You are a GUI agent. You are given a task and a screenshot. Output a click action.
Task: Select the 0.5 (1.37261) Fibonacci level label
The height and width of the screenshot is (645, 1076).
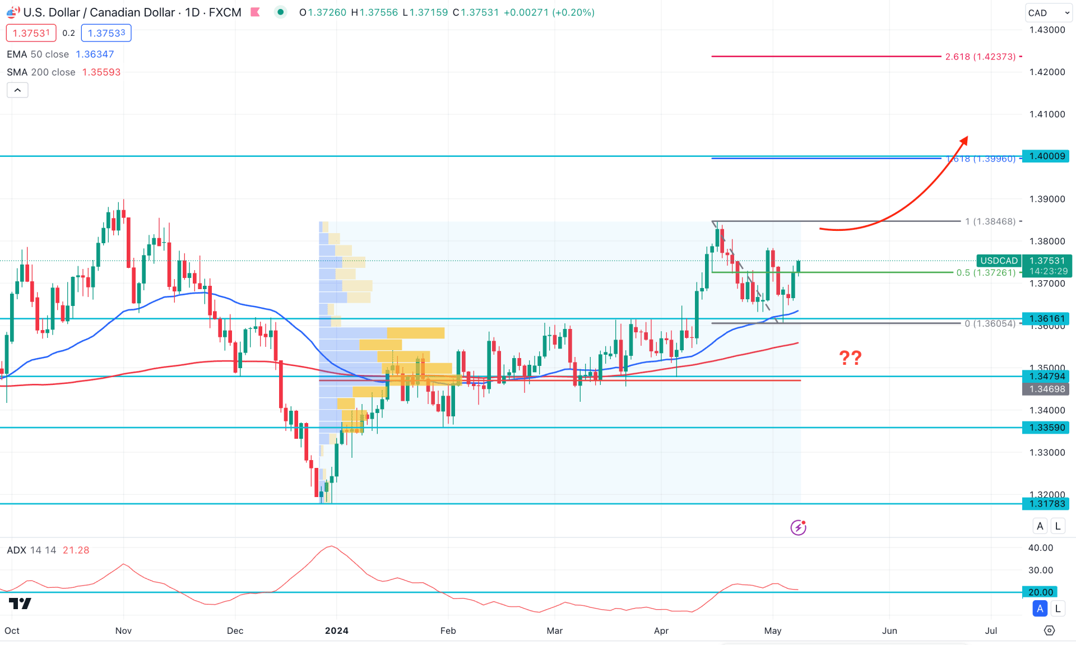point(986,272)
